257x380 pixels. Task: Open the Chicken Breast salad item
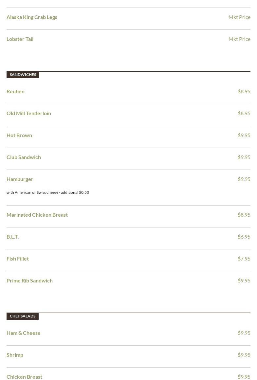tap(24, 377)
